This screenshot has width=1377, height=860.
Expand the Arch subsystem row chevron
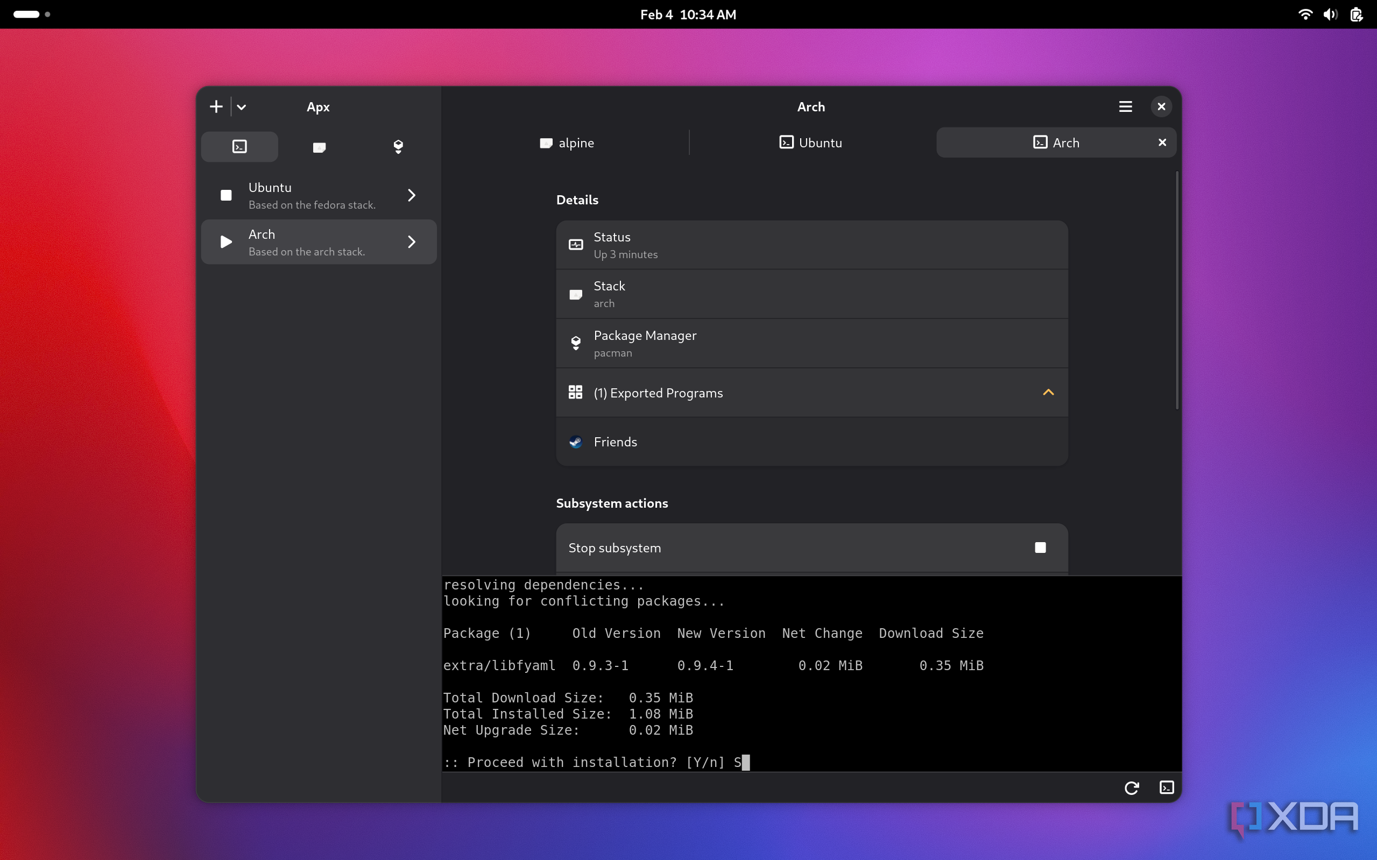pyautogui.click(x=412, y=243)
